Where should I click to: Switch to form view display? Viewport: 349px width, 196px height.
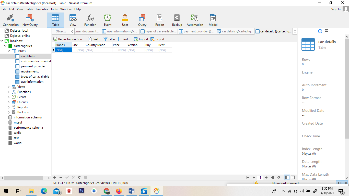293,177
